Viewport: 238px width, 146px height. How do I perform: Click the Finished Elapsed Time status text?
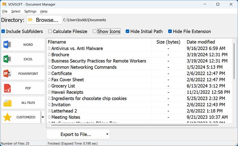(73, 143)
